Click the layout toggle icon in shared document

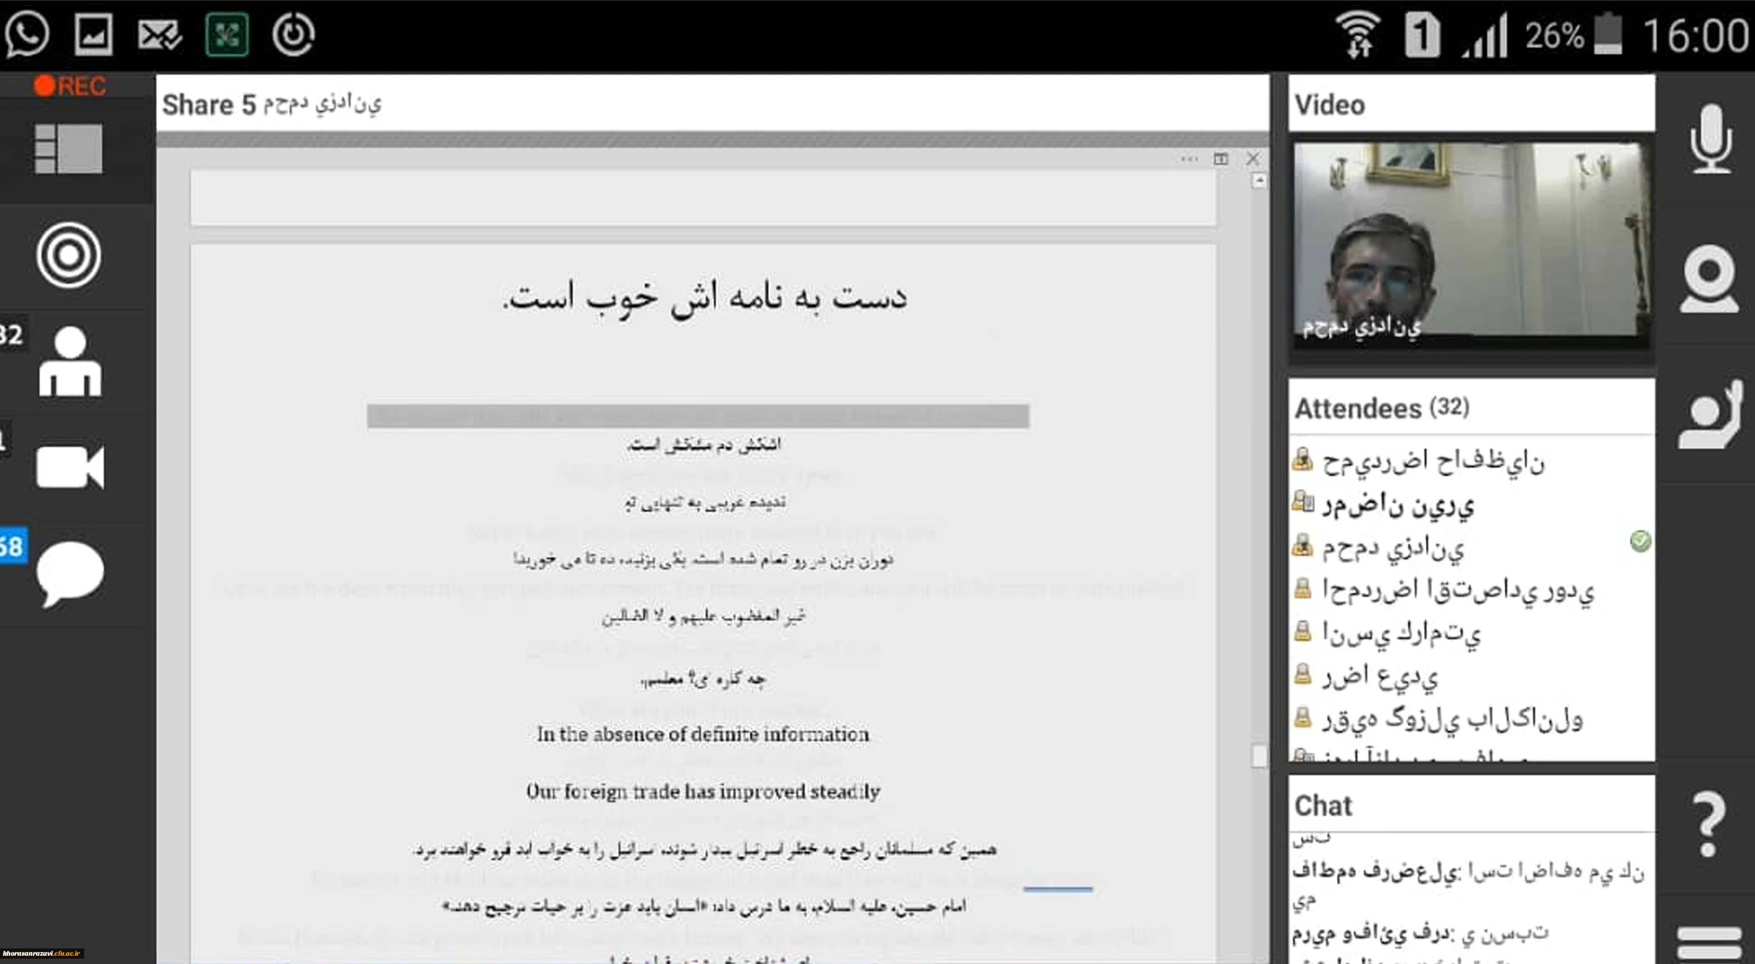point(1220,159)
